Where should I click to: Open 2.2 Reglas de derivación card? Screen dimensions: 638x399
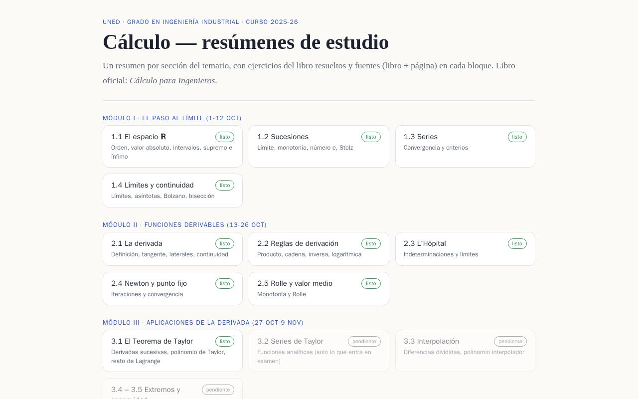tap(319, 249)
